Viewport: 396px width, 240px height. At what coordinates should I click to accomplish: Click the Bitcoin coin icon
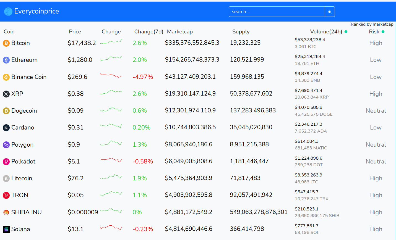[6, 43]
